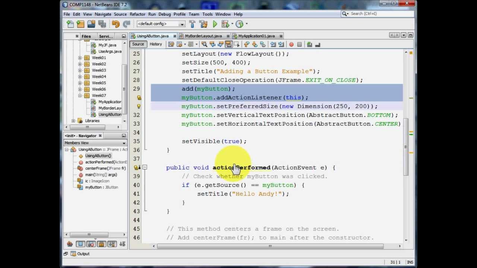Click the red Start Macro Recording icon
Screen dimensions: 477x268
coord(291,45)
